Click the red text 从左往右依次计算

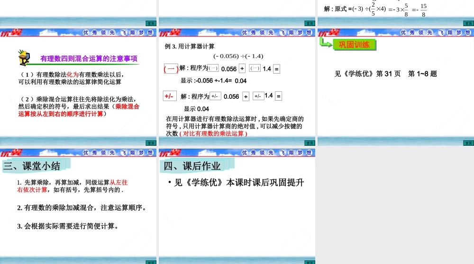pyautogui.click(x=72, y=186)
